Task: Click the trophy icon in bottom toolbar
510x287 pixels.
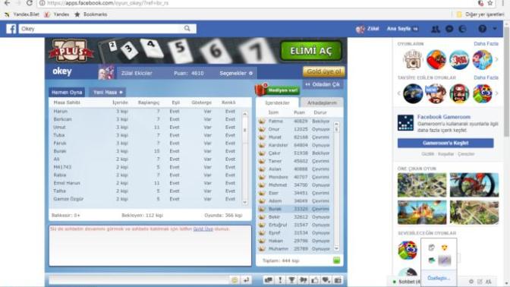Action: 291,280
